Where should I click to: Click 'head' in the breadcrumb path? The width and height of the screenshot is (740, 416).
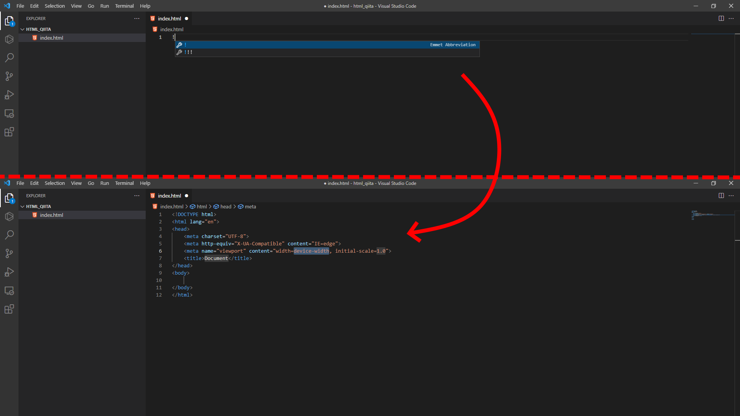click(226, 207)
